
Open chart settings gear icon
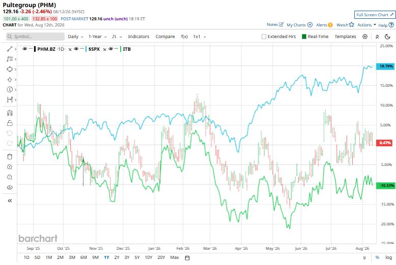365,37
